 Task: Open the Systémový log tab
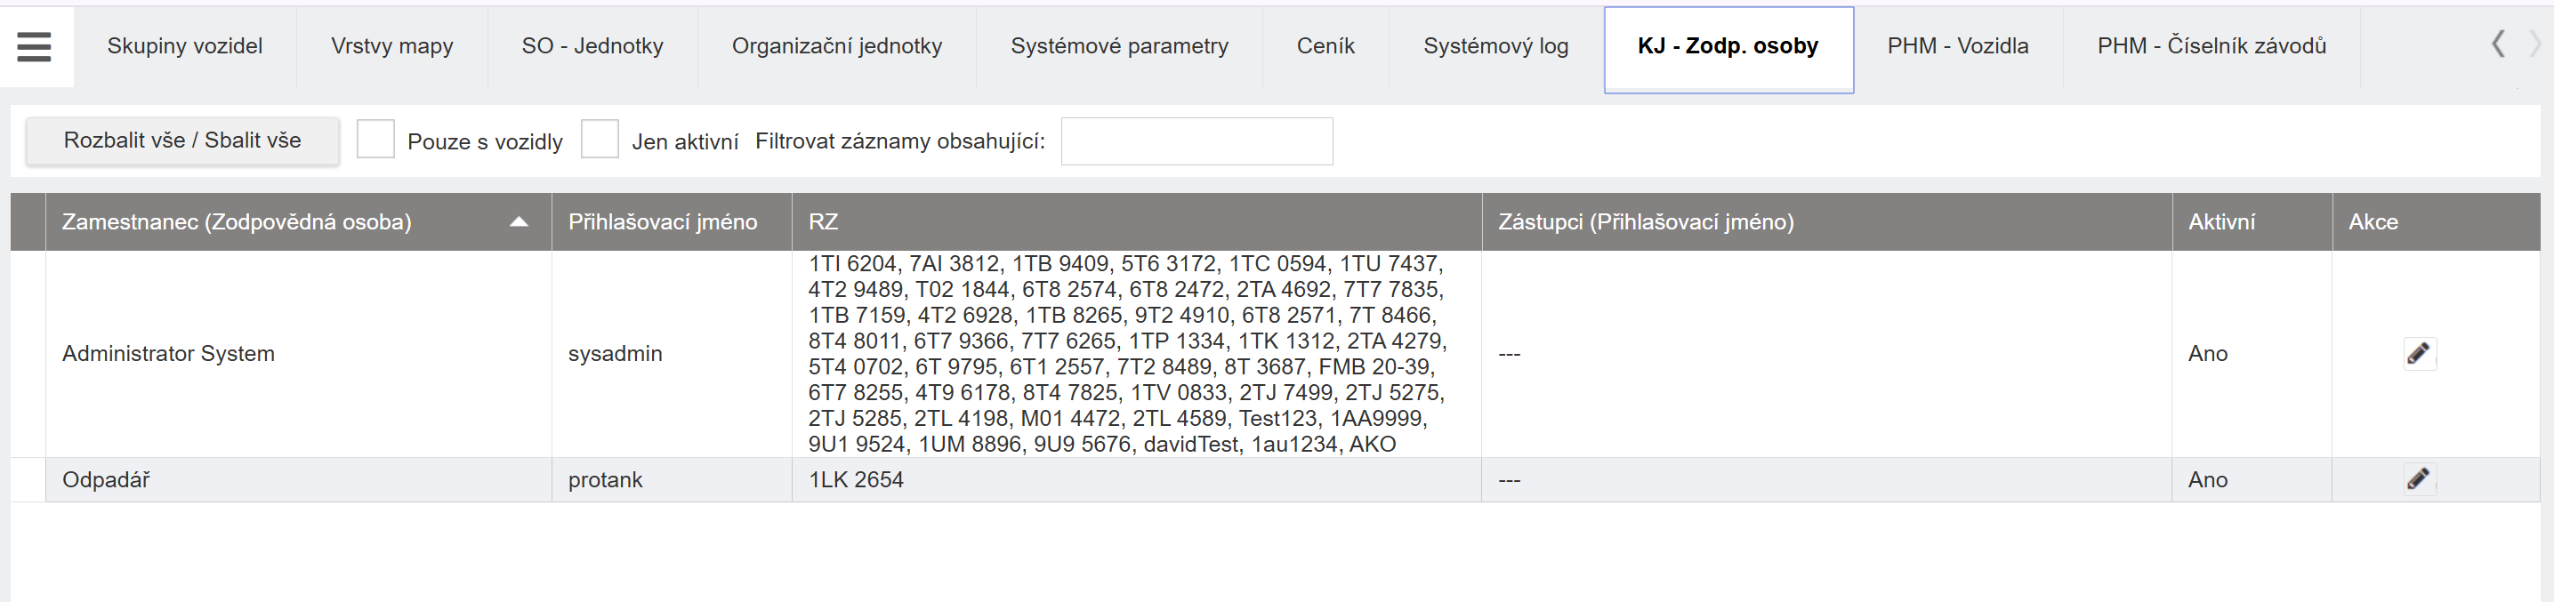(1495, 46)
